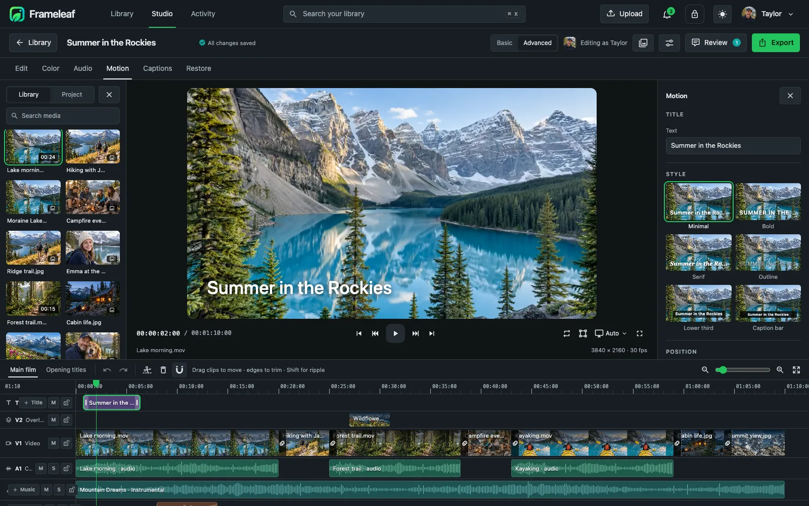Viewport: 809px width, 506px height.
Task: Solo the A1 audio track
Action: (x=54, y=469)
